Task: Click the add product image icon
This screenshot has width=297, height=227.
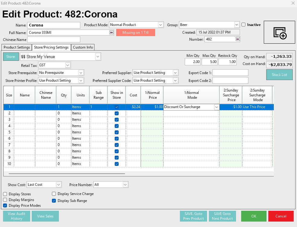Action: [x=279, y=32]
